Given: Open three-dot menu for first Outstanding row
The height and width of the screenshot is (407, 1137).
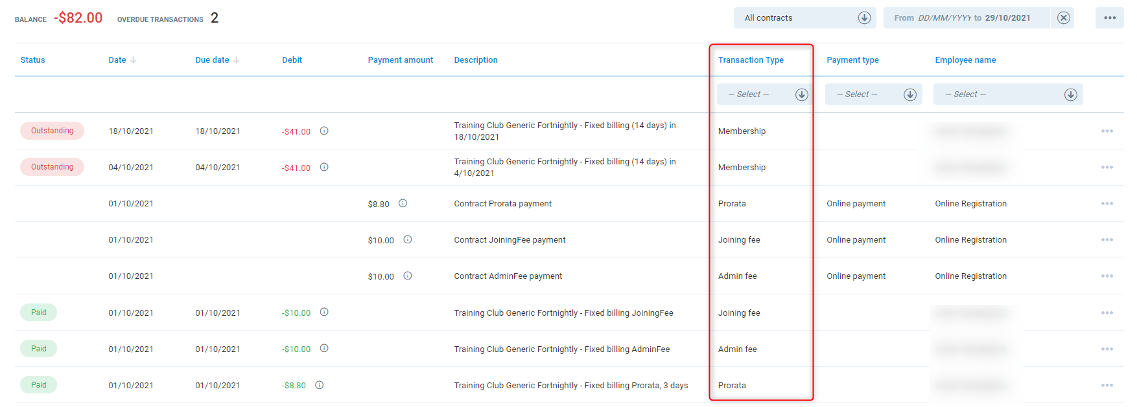Looking at the screenshot, I should 1107,131.
